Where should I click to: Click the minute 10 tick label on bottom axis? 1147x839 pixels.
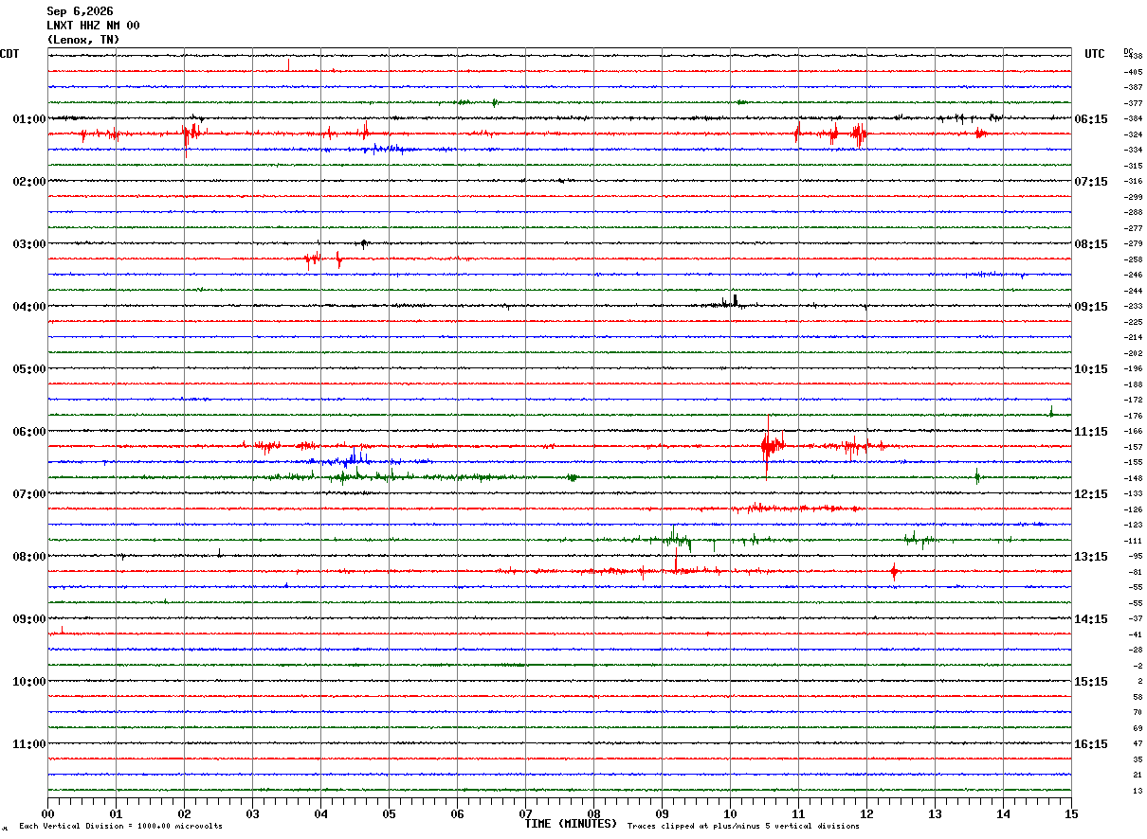[x=730, y=813]
